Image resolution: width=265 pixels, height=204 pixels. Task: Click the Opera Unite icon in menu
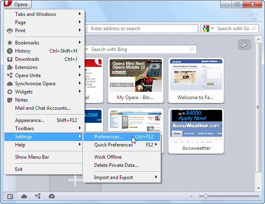pyautogui.click(x=10, y=75)
